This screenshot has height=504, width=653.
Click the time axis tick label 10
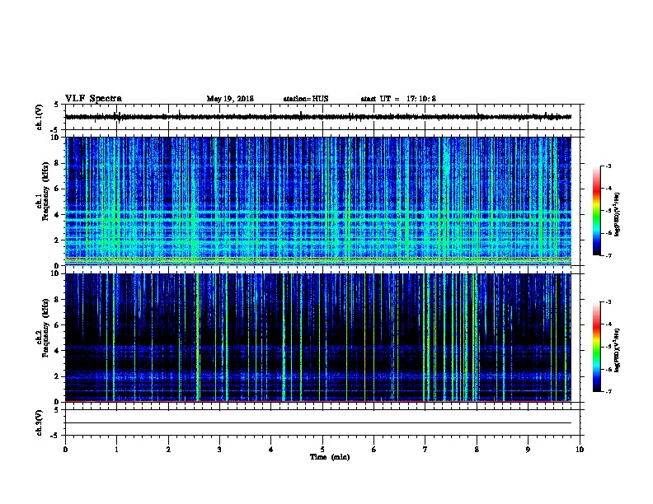[x=580, y=450]
